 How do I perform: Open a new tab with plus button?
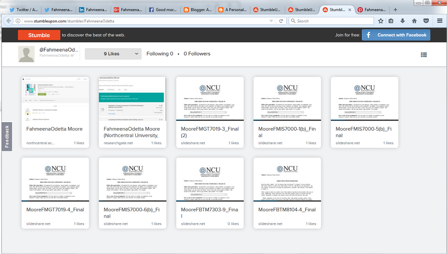(x=395, y=10)
